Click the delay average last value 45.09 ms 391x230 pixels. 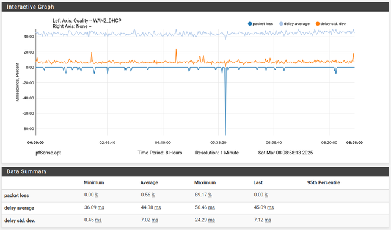pos(264,207)
